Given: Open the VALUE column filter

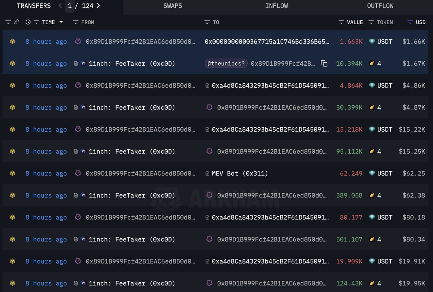Looking at the screenshot, I should 341,22.
